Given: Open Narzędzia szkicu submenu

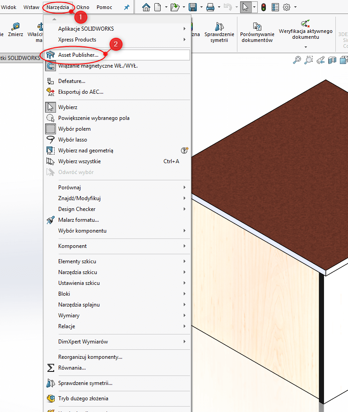Looking at the screenshot, I should pyautogui.click(x=117, y=272).
